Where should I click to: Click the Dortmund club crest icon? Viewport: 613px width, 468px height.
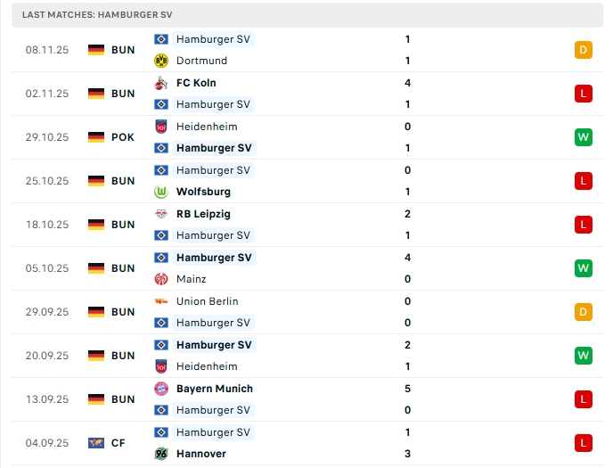[161, 61]
